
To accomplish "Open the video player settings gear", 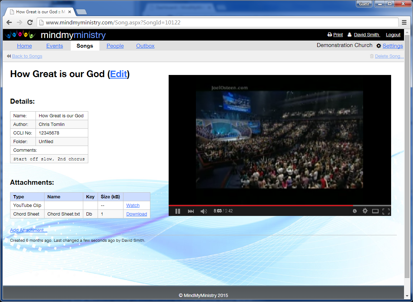I will [365, 211].
